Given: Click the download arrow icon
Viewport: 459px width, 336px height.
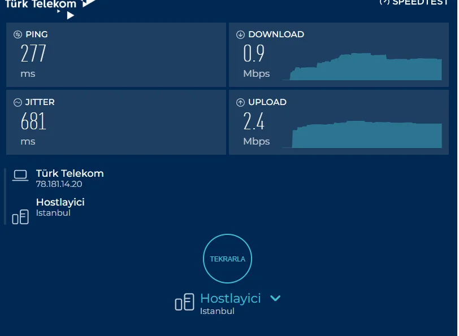Looking at the screenshot, I should point(240,34).
